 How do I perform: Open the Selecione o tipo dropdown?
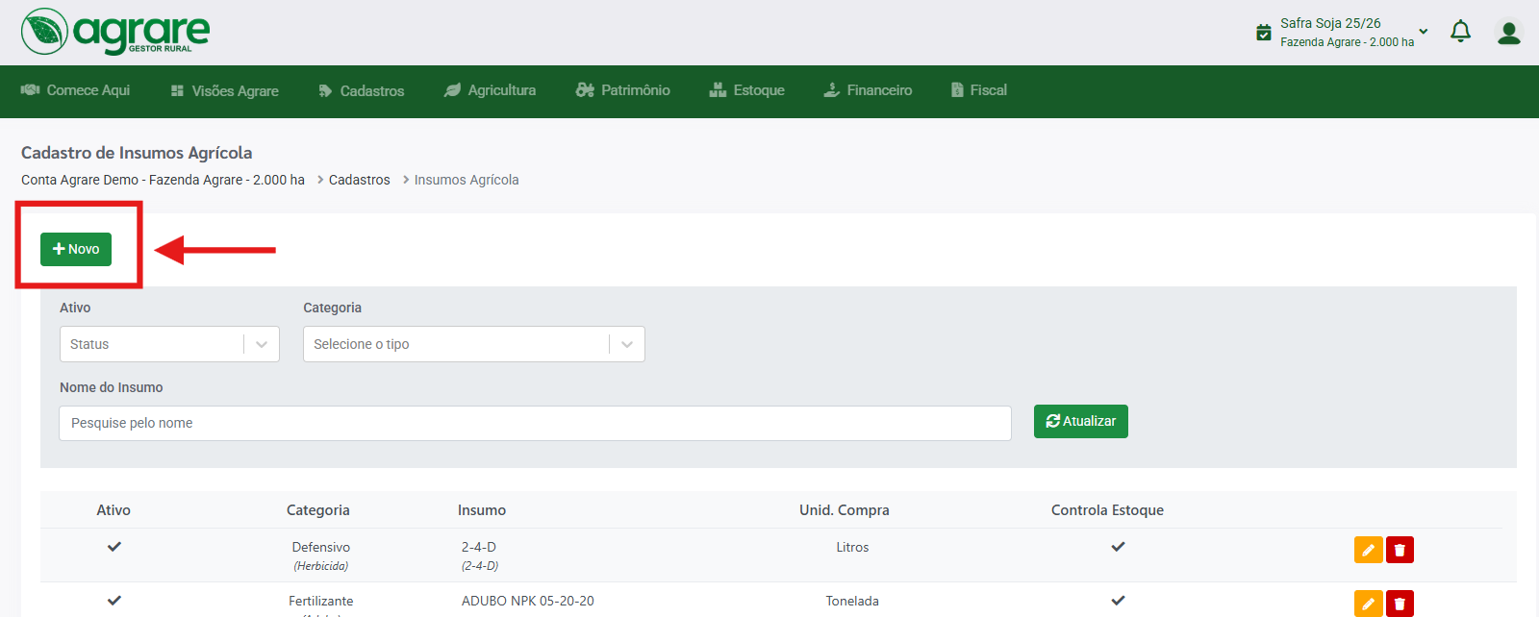(x=474, y=344)
